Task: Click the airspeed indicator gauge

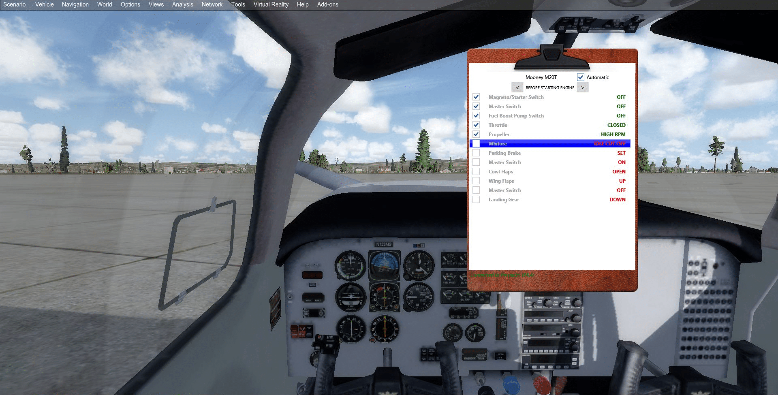Action: [350, 266]
